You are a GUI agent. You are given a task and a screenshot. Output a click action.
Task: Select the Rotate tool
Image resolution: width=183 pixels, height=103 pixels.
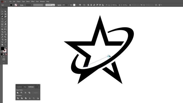(2, 27)
